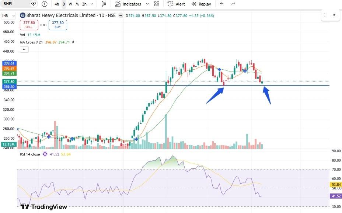Click the 41.52 RSI axis label

click(336, 196)
